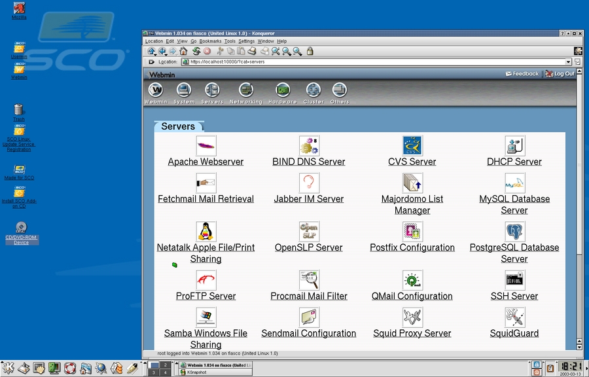Open the SSH Server link

coord(514,296)
